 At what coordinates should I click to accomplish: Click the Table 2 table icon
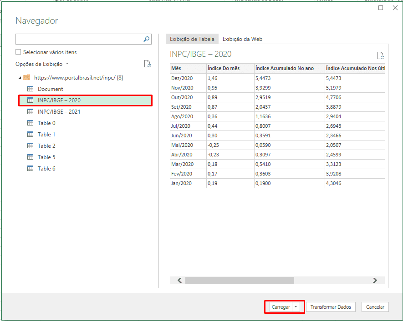(31, 145)
